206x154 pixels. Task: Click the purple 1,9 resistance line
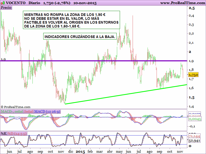tap(93, 61)
